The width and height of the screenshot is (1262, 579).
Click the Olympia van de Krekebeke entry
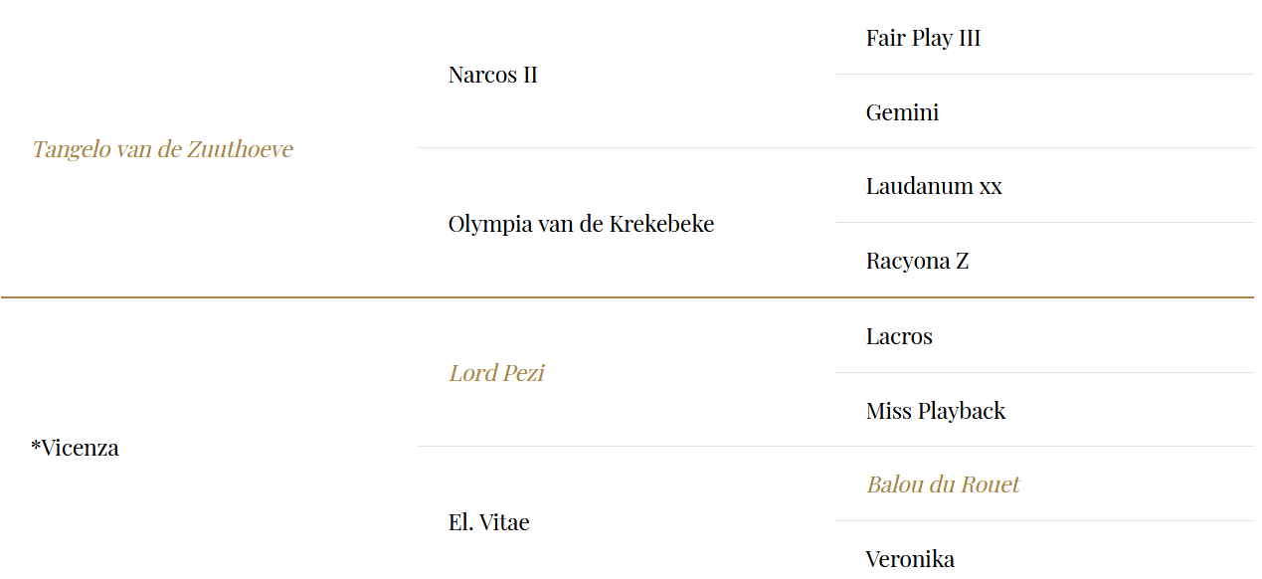pos(581,224)
